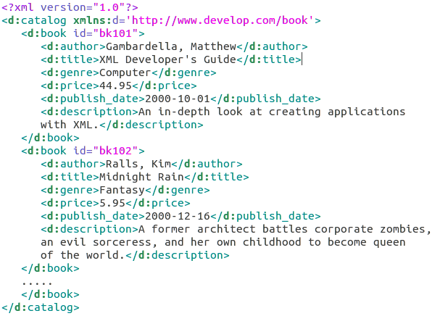This screenshot has height=316, width=448.
Task: Click the ellipsis dots placeholder line
Action: pos(36,281)
